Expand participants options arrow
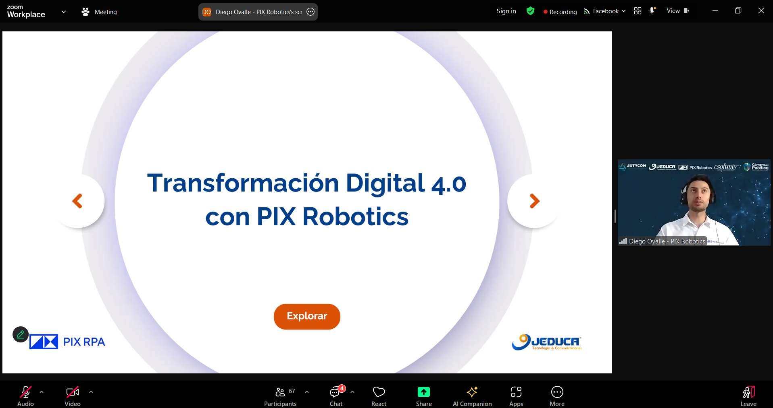The image size is (773, 408). click(x=307, y=392)
